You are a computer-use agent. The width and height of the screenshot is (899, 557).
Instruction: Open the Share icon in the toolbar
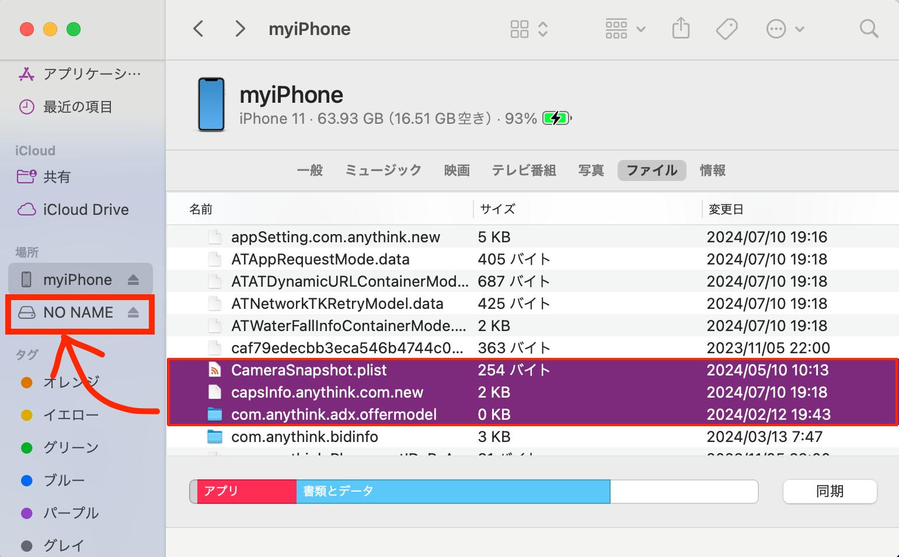[x=681, y=28]
